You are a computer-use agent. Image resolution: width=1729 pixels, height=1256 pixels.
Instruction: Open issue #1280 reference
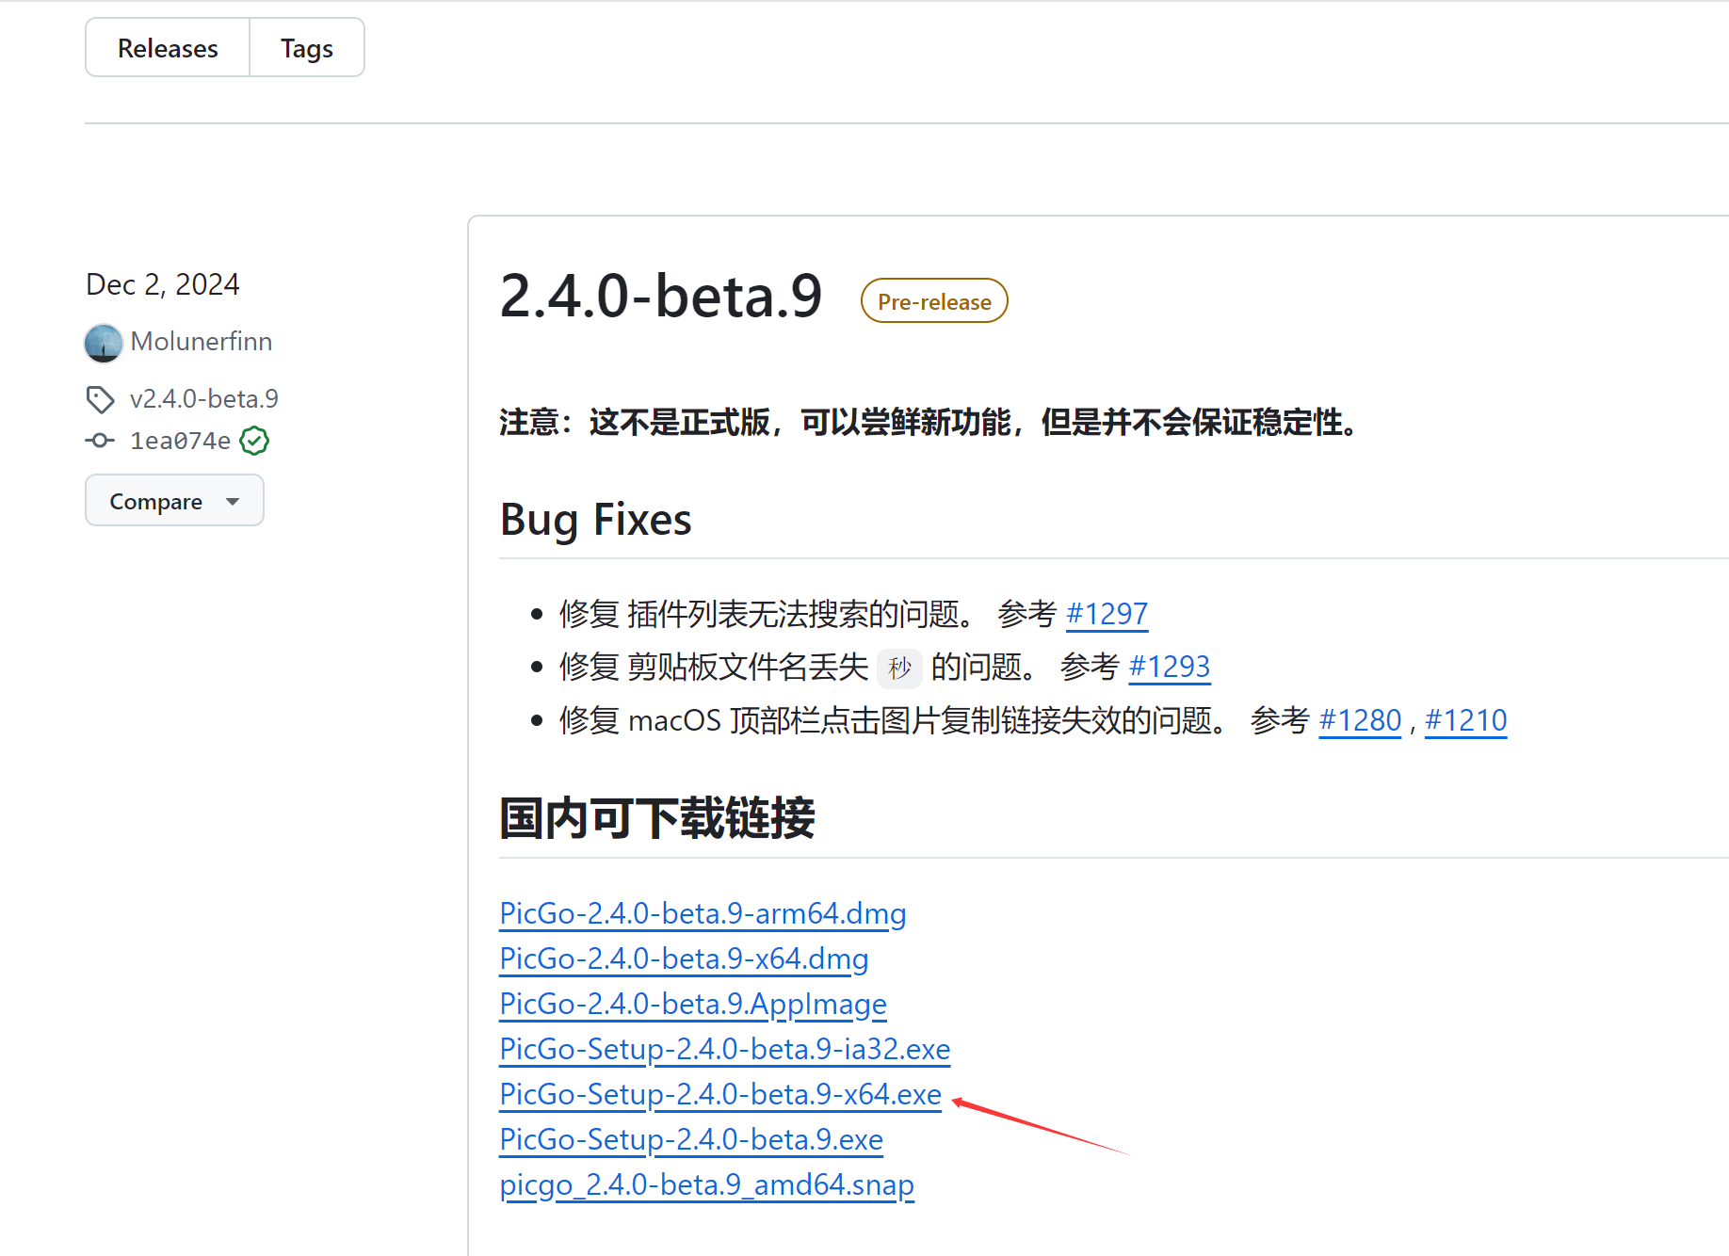click(x=1360, y=720)
